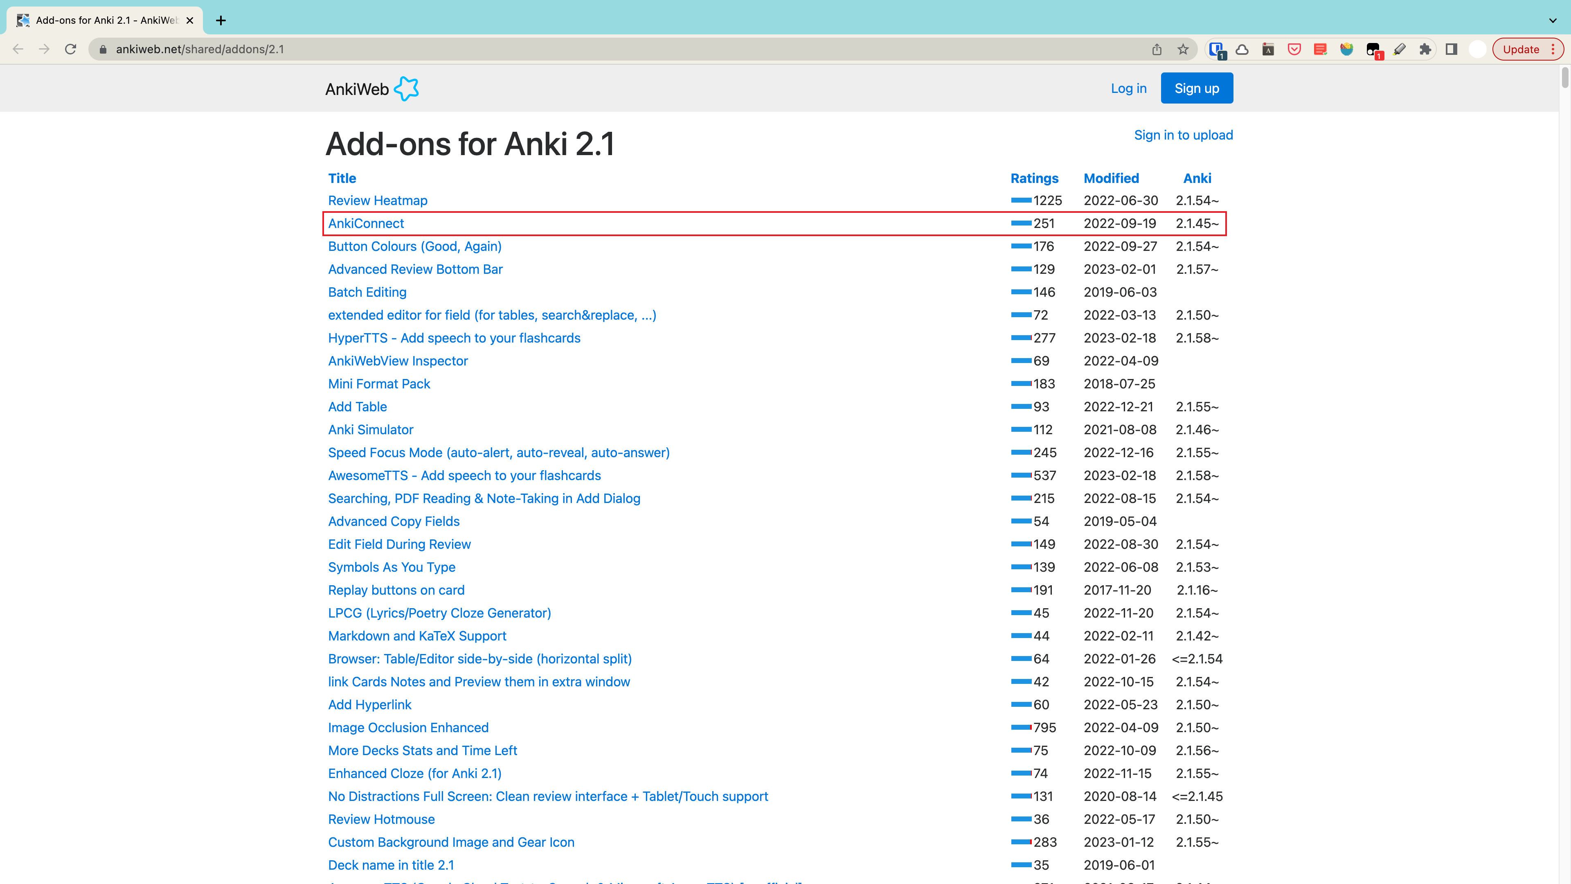This screenshot has height=884, width=1571.
Task: Click Sign in to upload link
Action: pyautogui.click(x=1183, y=135)
